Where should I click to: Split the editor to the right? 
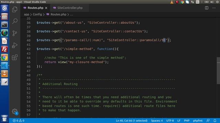207,8
